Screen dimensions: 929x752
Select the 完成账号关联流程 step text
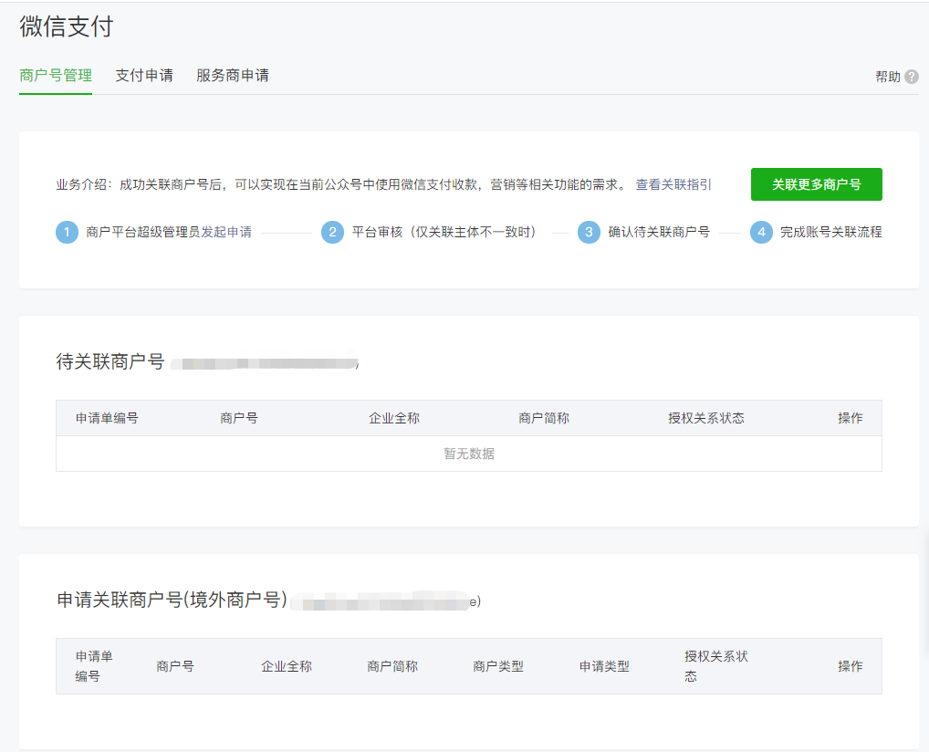click(x=830, y=232)
